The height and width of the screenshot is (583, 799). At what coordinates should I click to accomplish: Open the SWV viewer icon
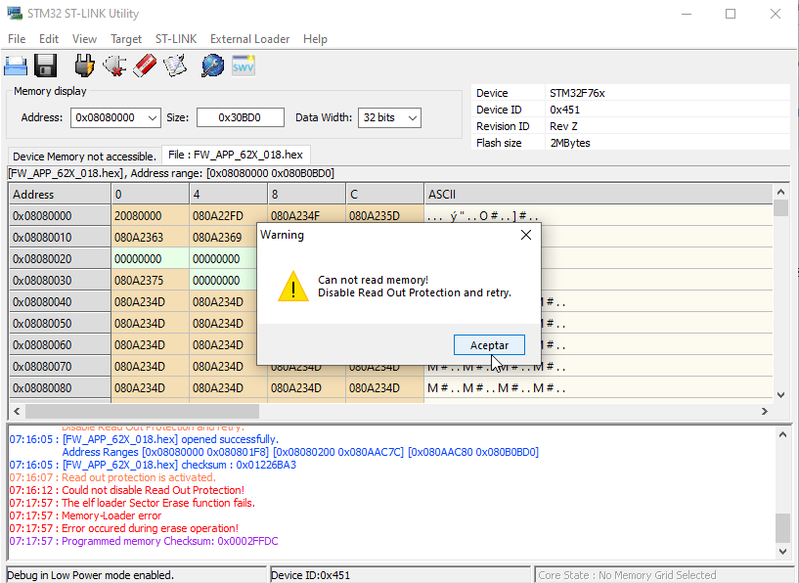point(244,66)
